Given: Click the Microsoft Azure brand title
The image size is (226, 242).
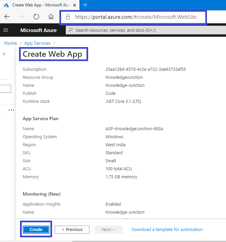Looking at the screenshot, I should click(x=38, y=30).
